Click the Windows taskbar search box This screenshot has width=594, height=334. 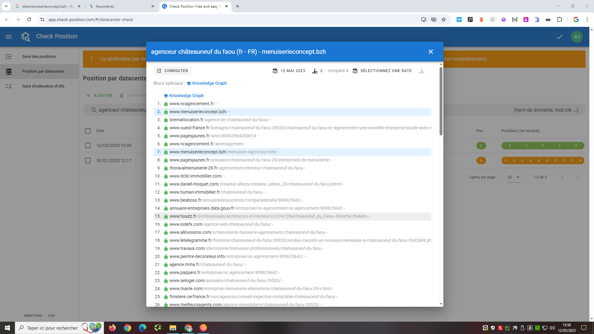[59, 328]
